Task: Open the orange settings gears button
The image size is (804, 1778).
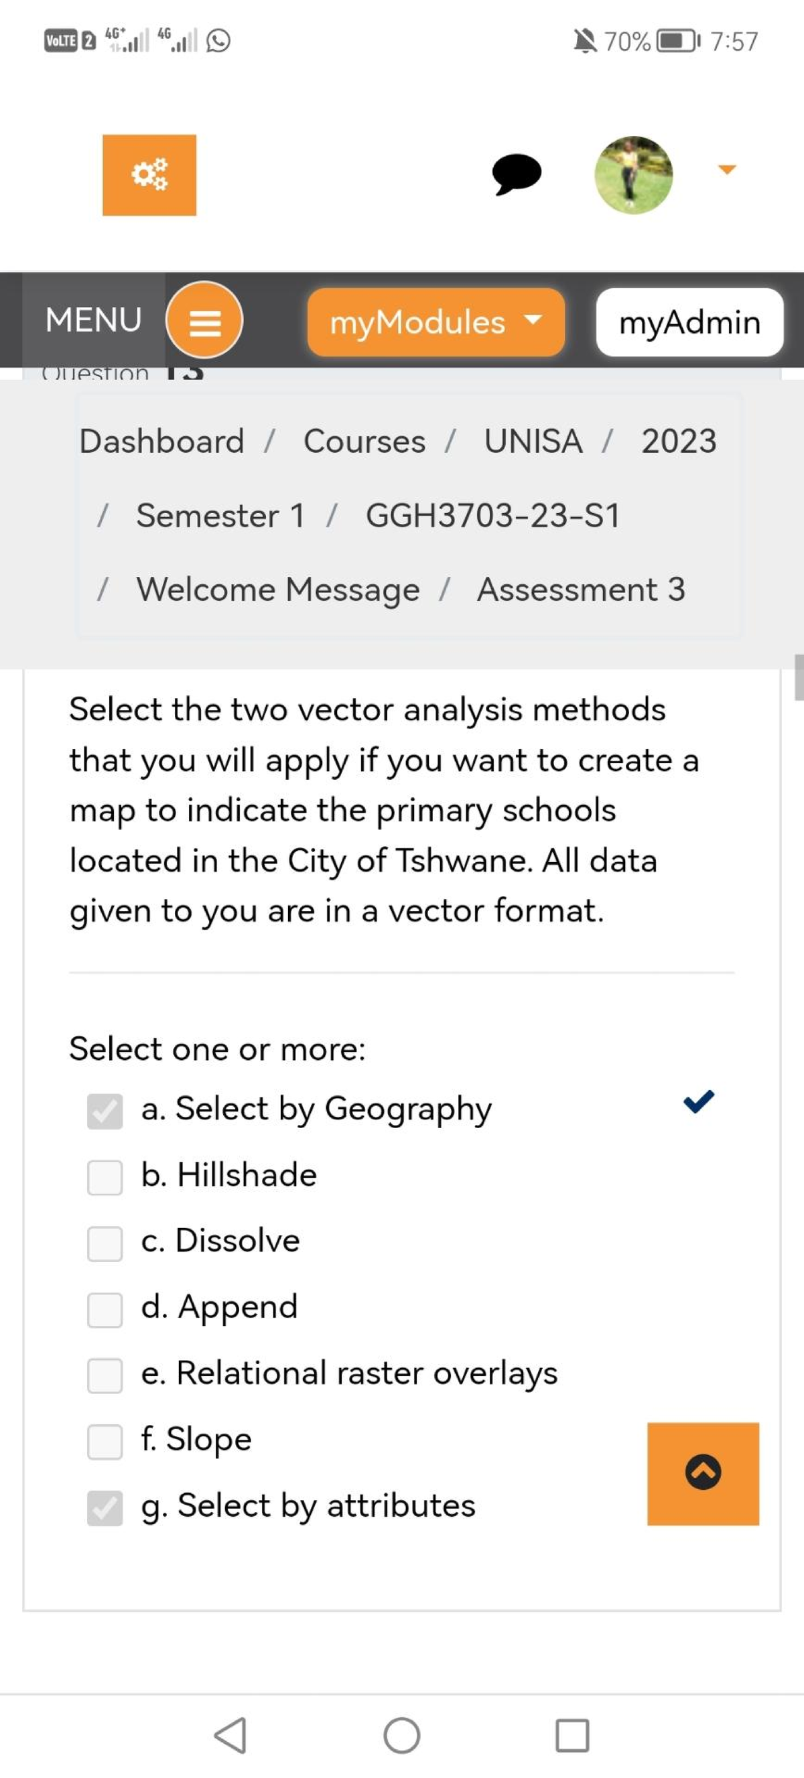Action: click(x=149, y=175)
